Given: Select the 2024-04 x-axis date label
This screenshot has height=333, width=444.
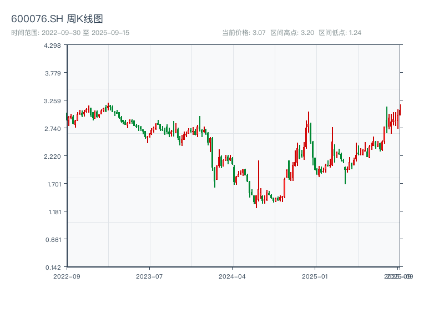Looking at the screenshot, I should point(233,276).
